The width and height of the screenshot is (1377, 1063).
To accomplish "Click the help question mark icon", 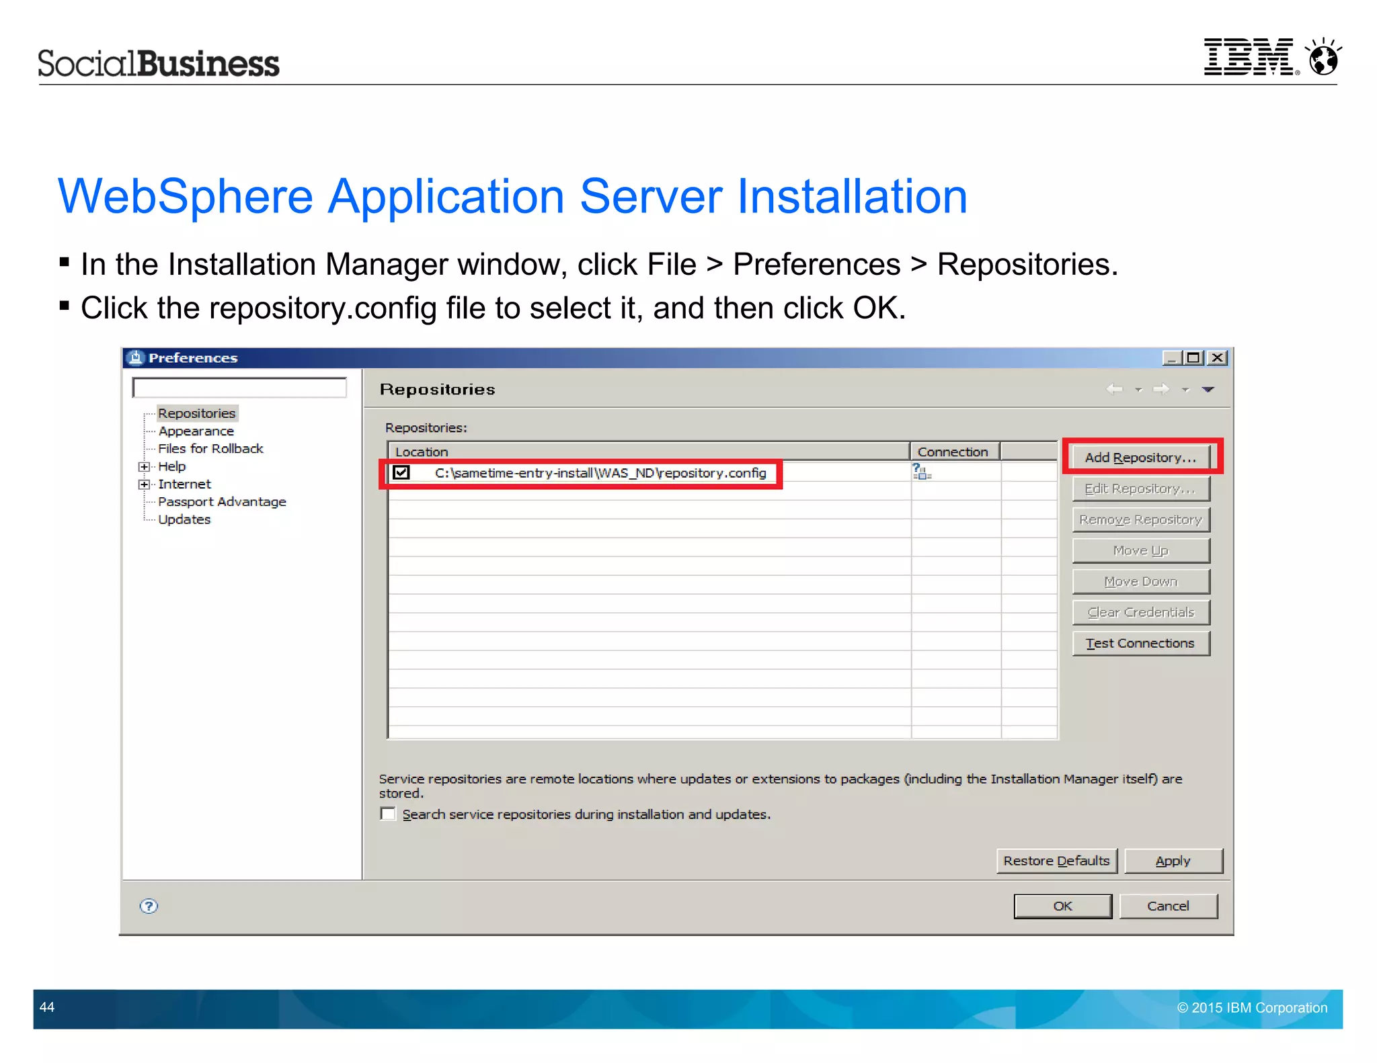I will 149,906.
